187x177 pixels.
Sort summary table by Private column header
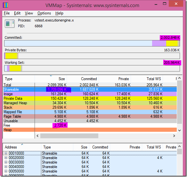point(115,79)
